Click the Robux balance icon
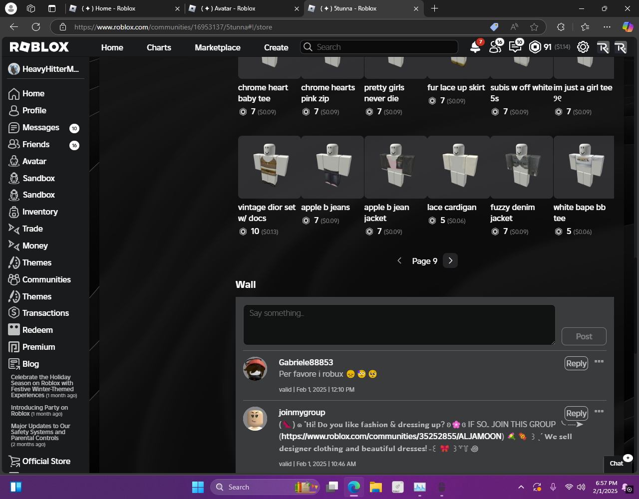The height and width of the screenshot is (499, 639). click(x=535, y=47)
